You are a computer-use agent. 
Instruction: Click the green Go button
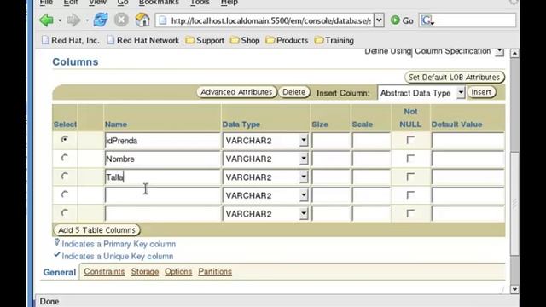click(402, 20)
